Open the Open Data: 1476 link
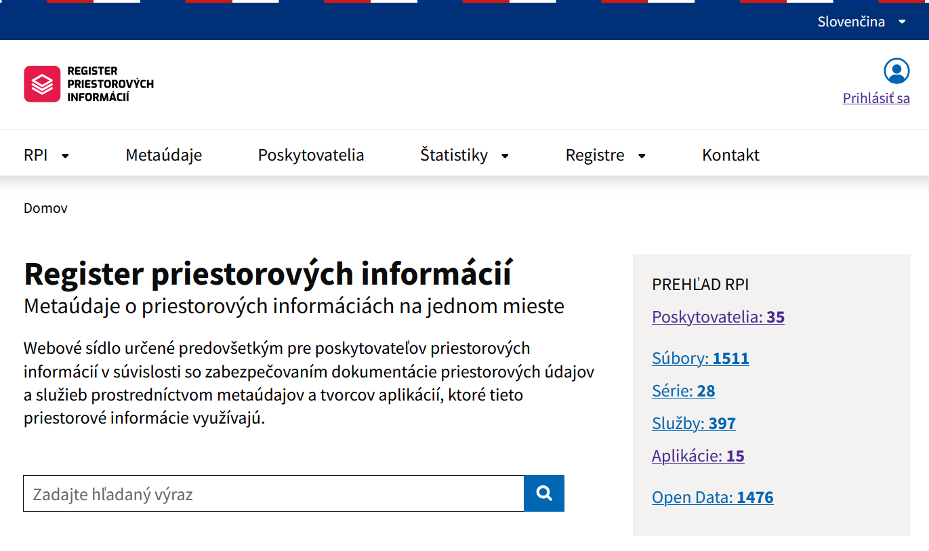 coord(712,497)
